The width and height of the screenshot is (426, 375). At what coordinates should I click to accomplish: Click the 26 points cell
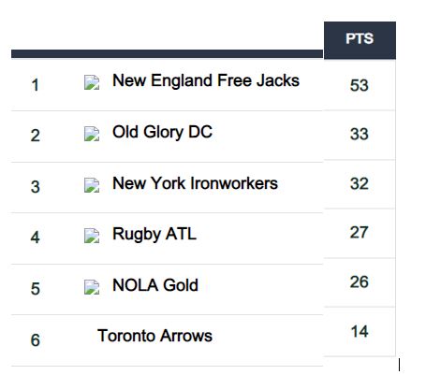tap(360, 281)
